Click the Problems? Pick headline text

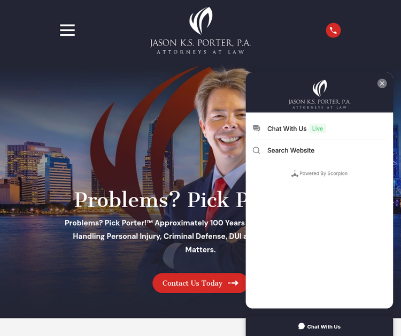pyautogui.click(x=152, y=200)
